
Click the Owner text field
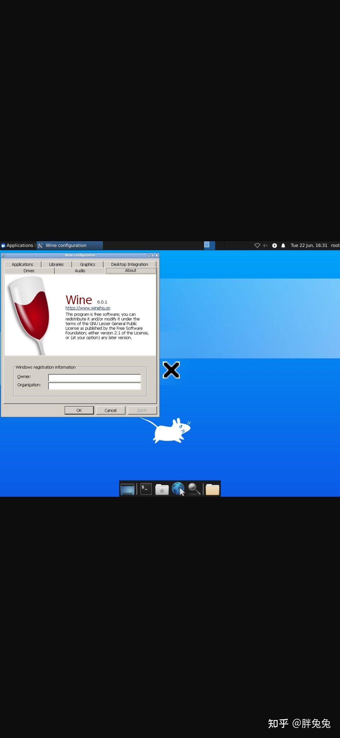pyautogui.click(x=94, y=378)
